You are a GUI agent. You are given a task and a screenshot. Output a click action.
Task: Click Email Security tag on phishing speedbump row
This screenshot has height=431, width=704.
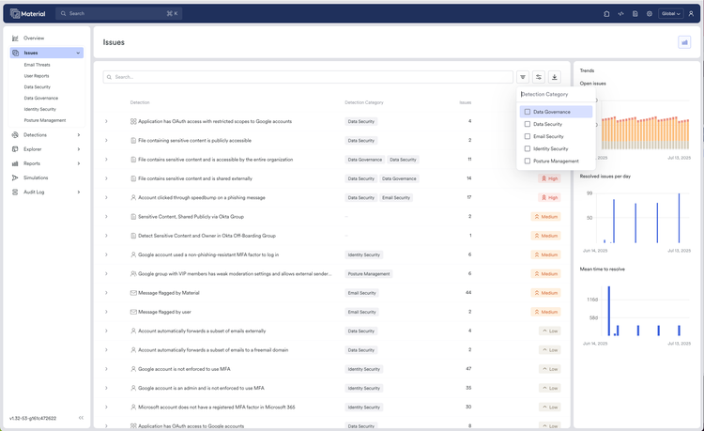coord(396,197)
